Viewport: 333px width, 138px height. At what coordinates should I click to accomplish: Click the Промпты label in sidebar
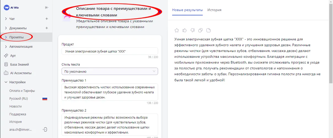coord(16,37)
